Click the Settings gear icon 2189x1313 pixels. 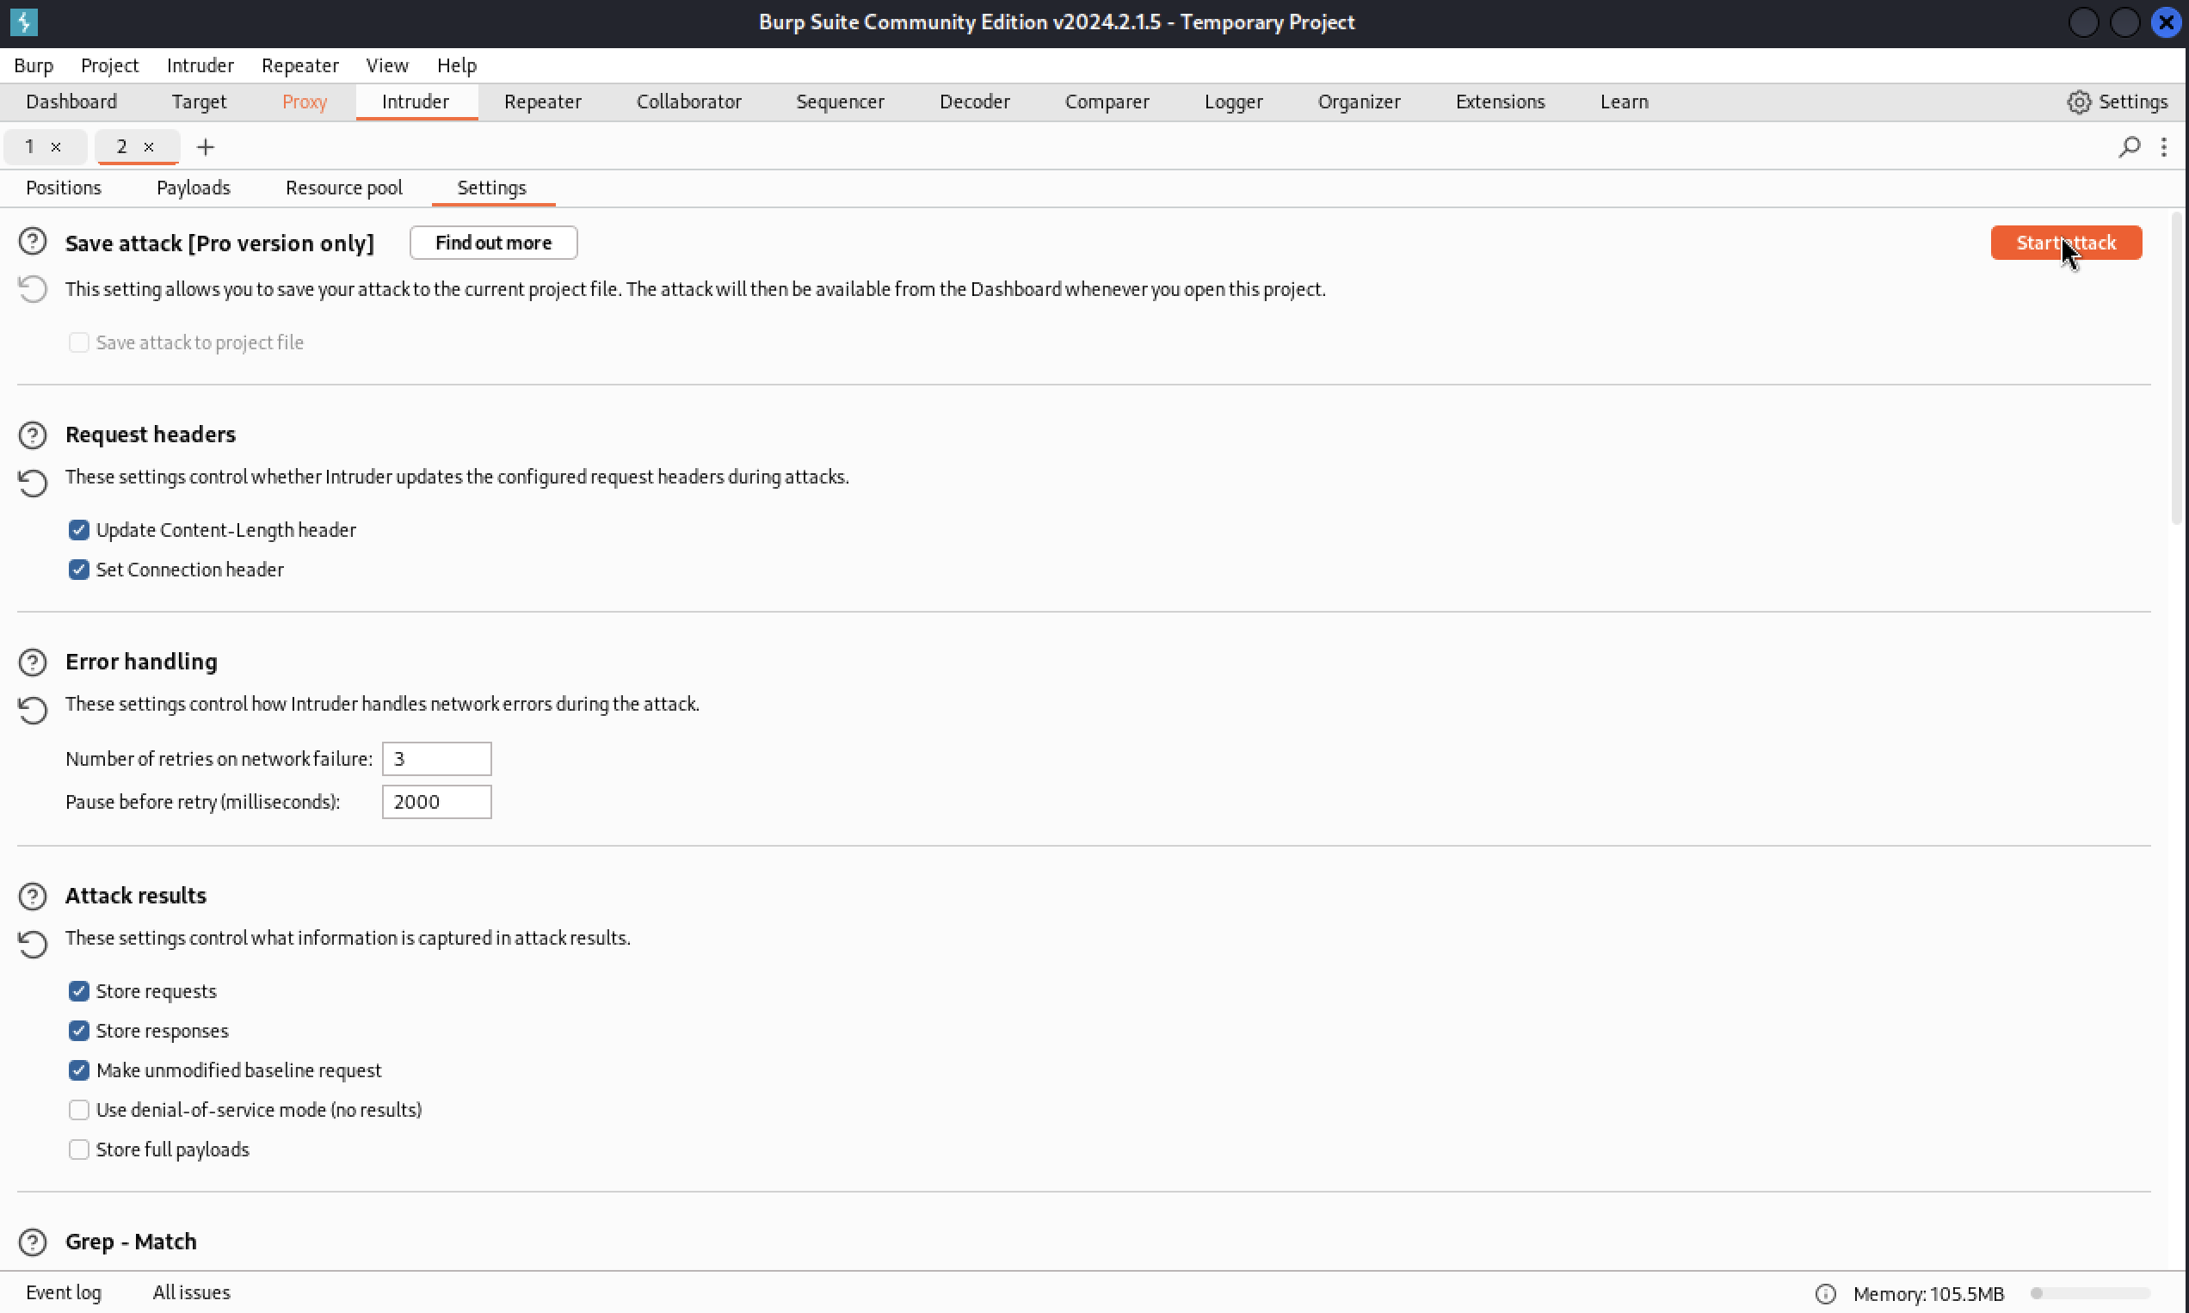coord(2078,102)
